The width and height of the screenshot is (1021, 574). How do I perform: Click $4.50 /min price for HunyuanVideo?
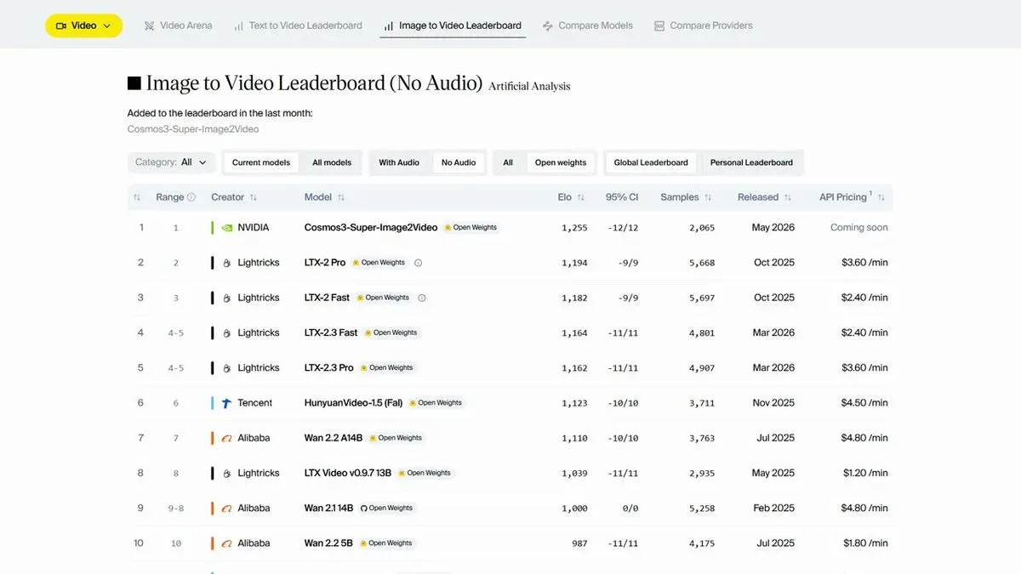point(864,403)
